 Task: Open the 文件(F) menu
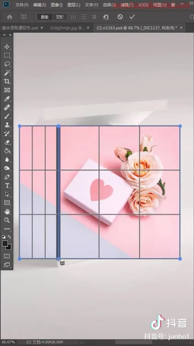[22, 5]
